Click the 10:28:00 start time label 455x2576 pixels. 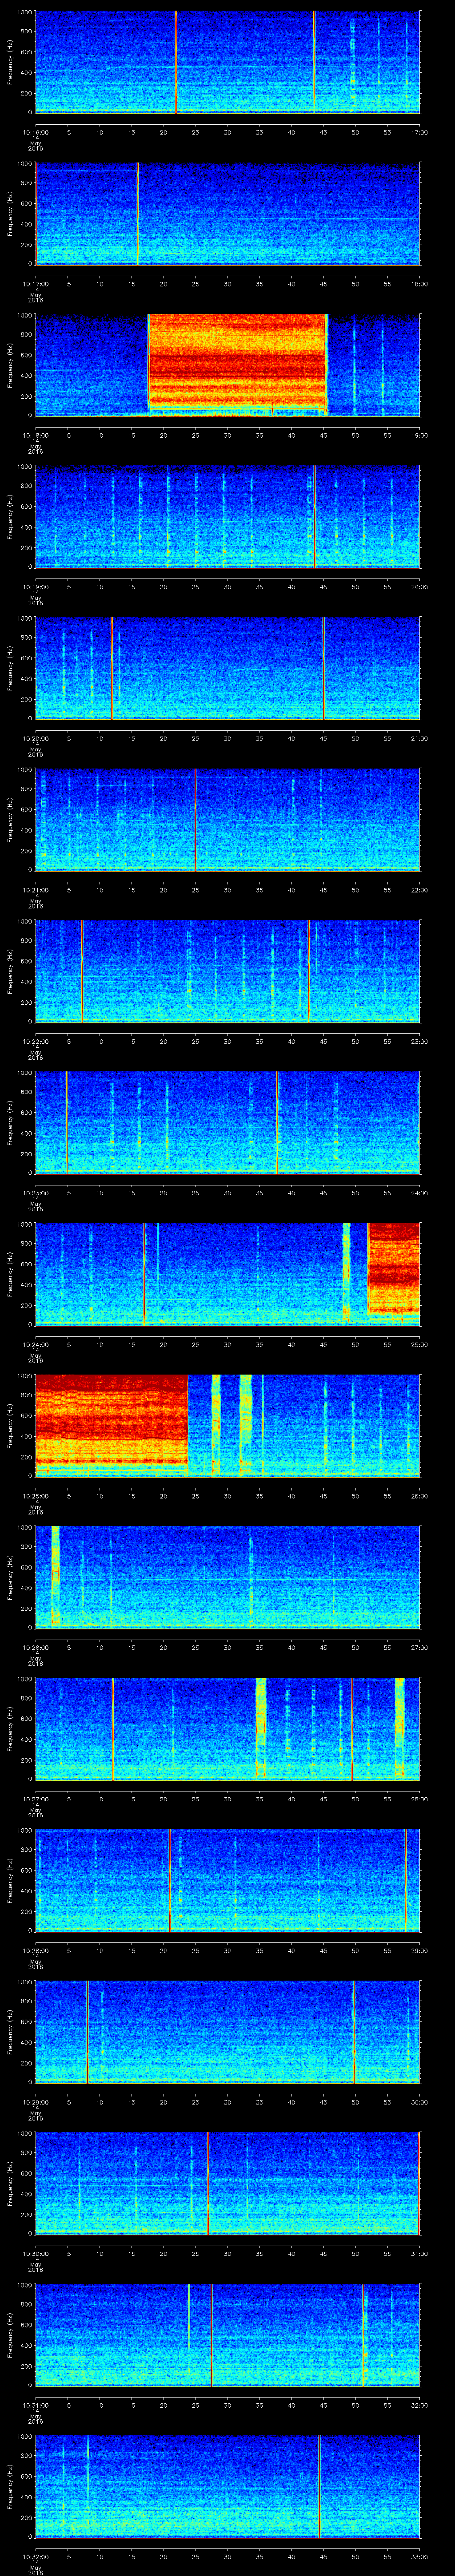(x=35, y=1951)
